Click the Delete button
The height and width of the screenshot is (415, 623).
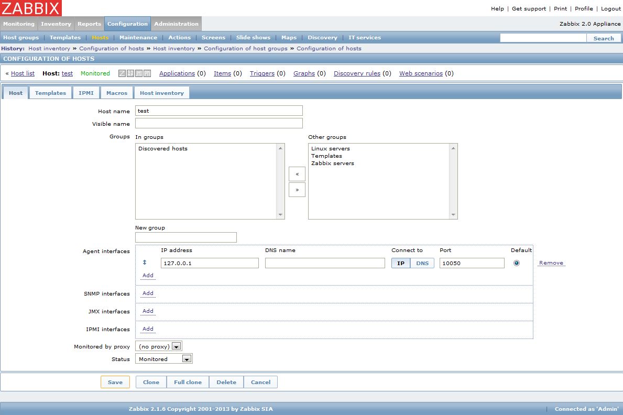coord(226,382)
